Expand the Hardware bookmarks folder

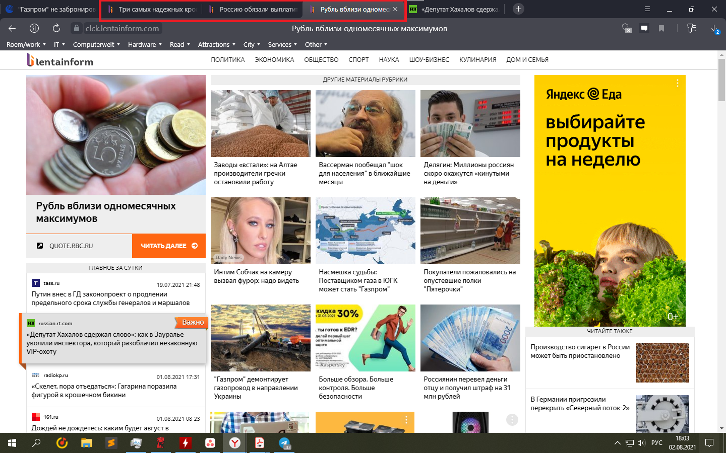(145, 44)
